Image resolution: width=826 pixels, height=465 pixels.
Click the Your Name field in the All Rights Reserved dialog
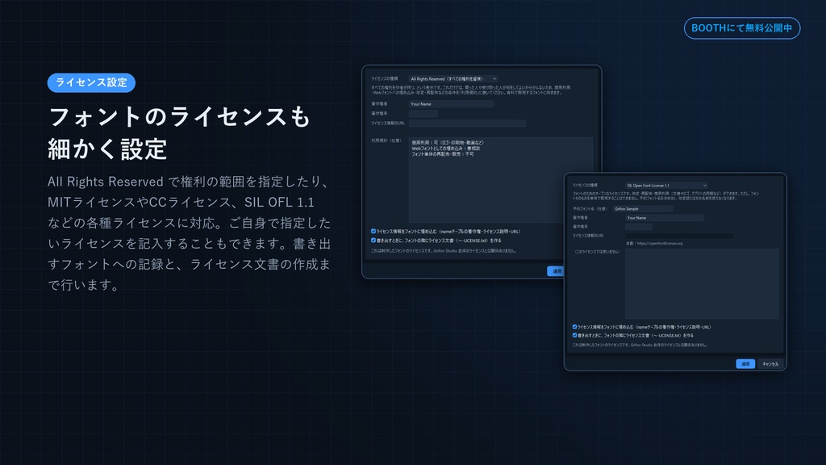(451, 104)
